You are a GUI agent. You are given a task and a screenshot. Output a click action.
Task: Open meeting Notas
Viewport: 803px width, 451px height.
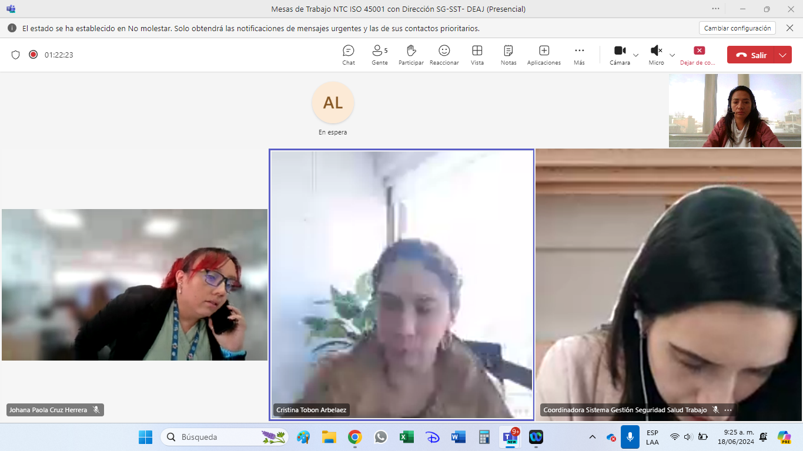click(508, 55)
